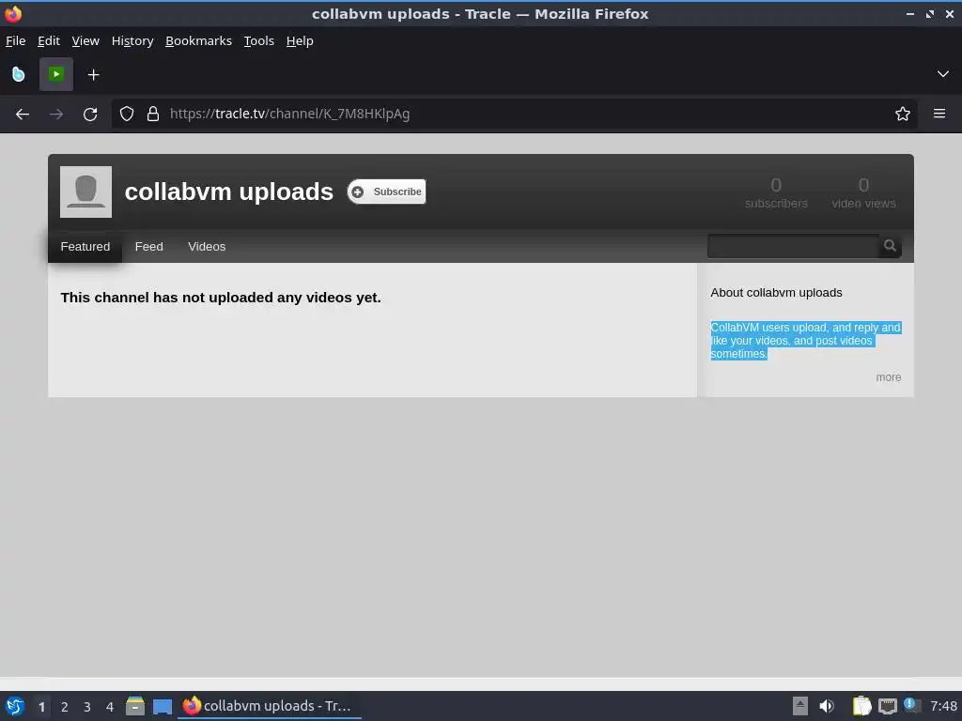Open the Lubuntu start menu icon

click(15, 706)
